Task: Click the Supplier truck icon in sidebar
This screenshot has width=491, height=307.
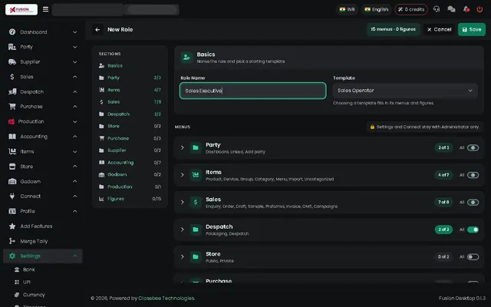Action: tap(12, 61)
